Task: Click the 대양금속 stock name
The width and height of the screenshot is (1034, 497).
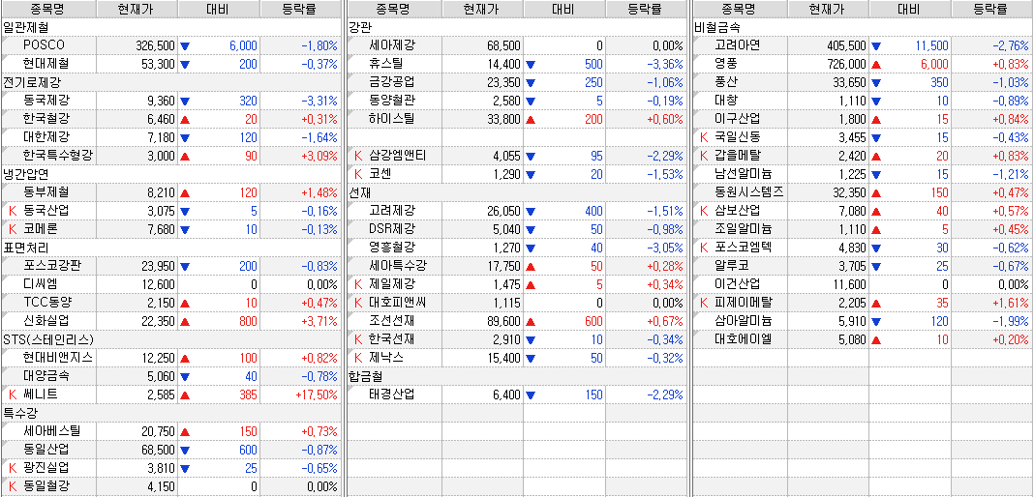Action: pyautogui.click(x=46, y=376)
